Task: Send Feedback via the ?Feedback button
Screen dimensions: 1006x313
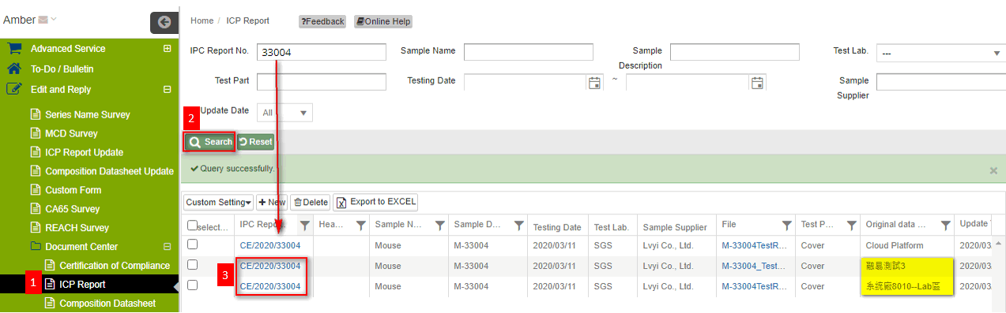Action: [x=322, y=21]
